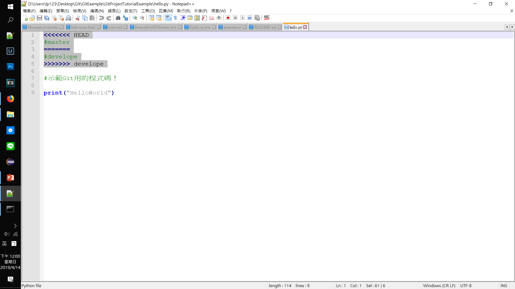515x289 pixels.
Task: Close the hello.py tab
Action: click(305, 27)
